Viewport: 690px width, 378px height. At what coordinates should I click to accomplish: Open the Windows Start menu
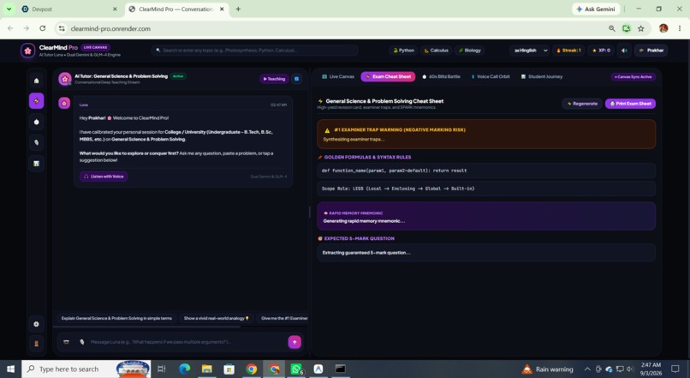click(x=10, y=369)
